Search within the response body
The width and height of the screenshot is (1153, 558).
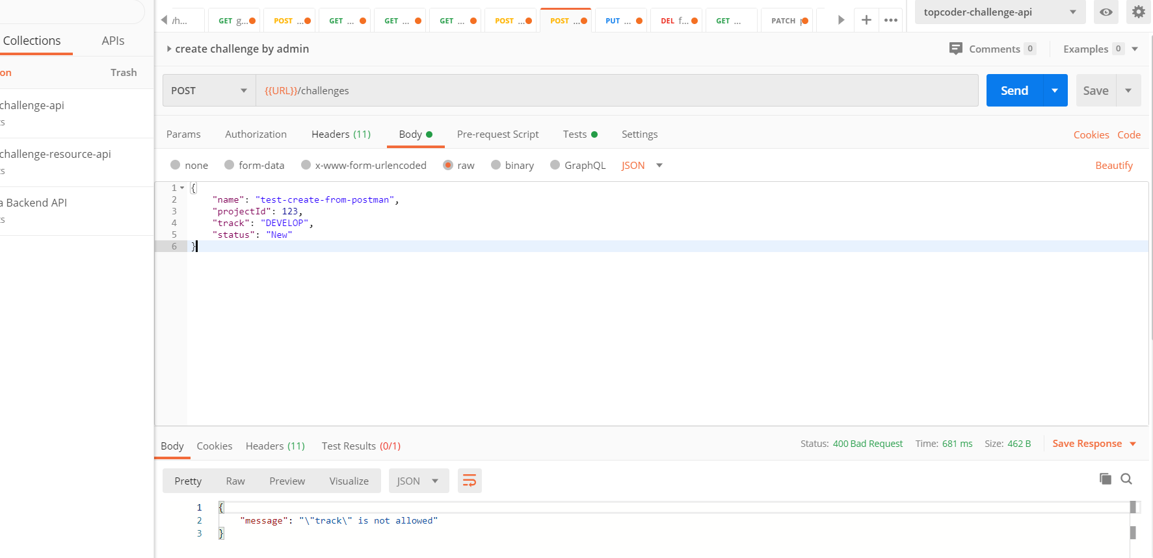click(x=1126, y=479)
